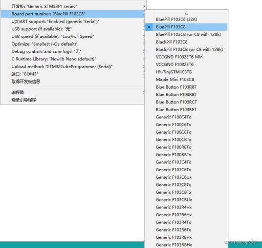Choose Generic F103RBHx at list bottom
The height and width of the screenshot is (248, 262).
coord(186,244)
